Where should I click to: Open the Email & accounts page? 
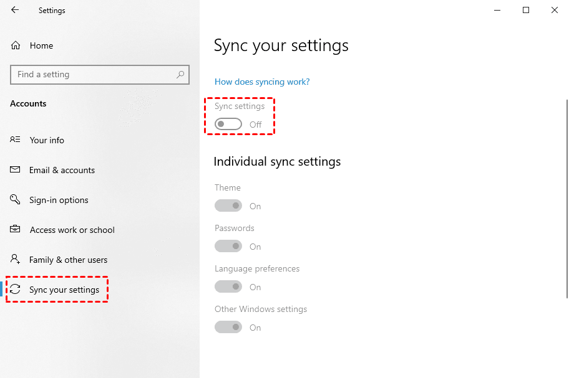[62, 170]
